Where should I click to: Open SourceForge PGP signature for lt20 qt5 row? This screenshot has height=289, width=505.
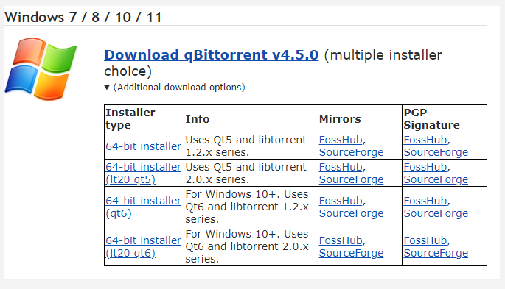[436, 179]
